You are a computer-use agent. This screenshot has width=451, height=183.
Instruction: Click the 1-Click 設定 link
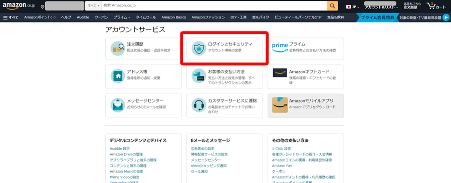tap(281, 148)
